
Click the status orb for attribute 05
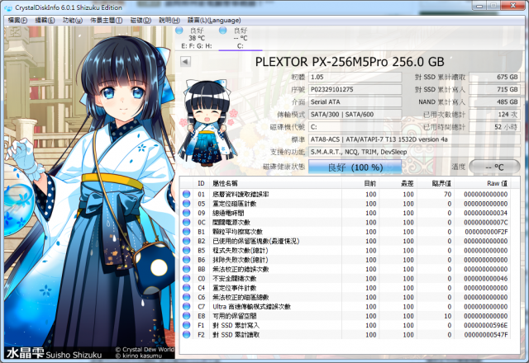186,204
